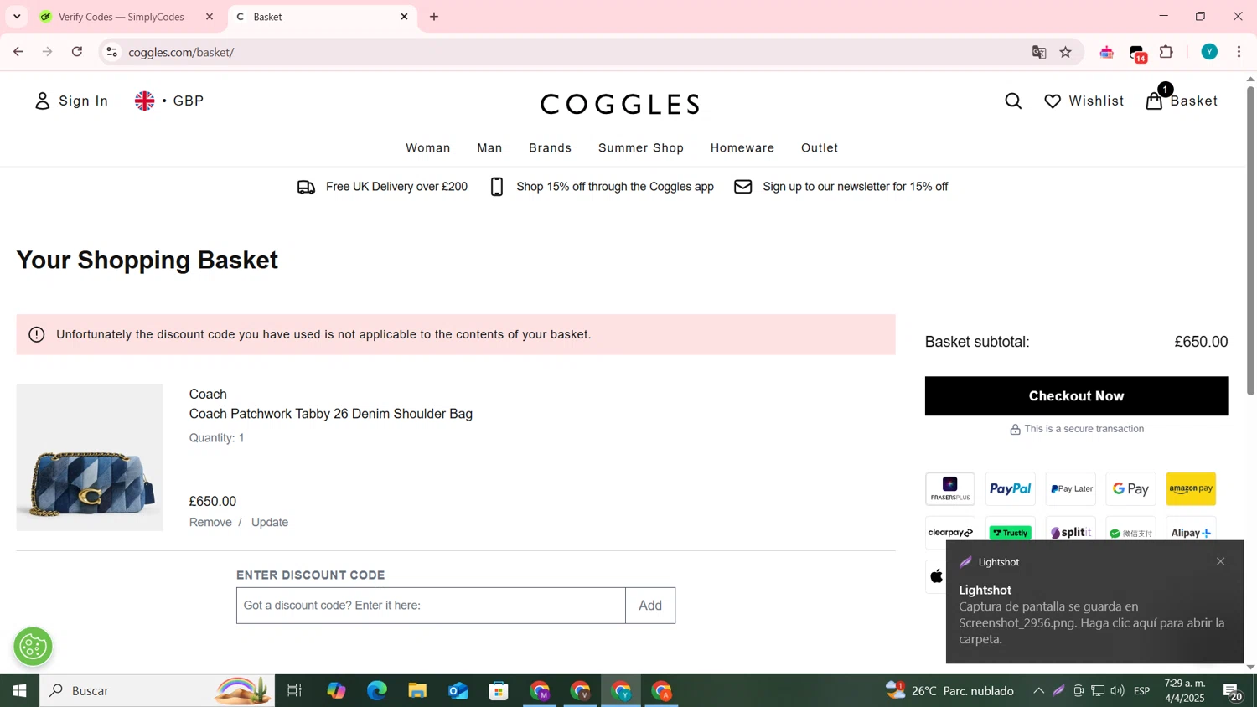1257x707 pixels.
Task: View site information icon in address bar
Action: click(111, 52)
